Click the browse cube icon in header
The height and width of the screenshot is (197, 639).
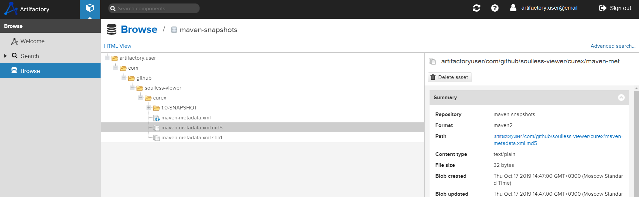(90, 8)
